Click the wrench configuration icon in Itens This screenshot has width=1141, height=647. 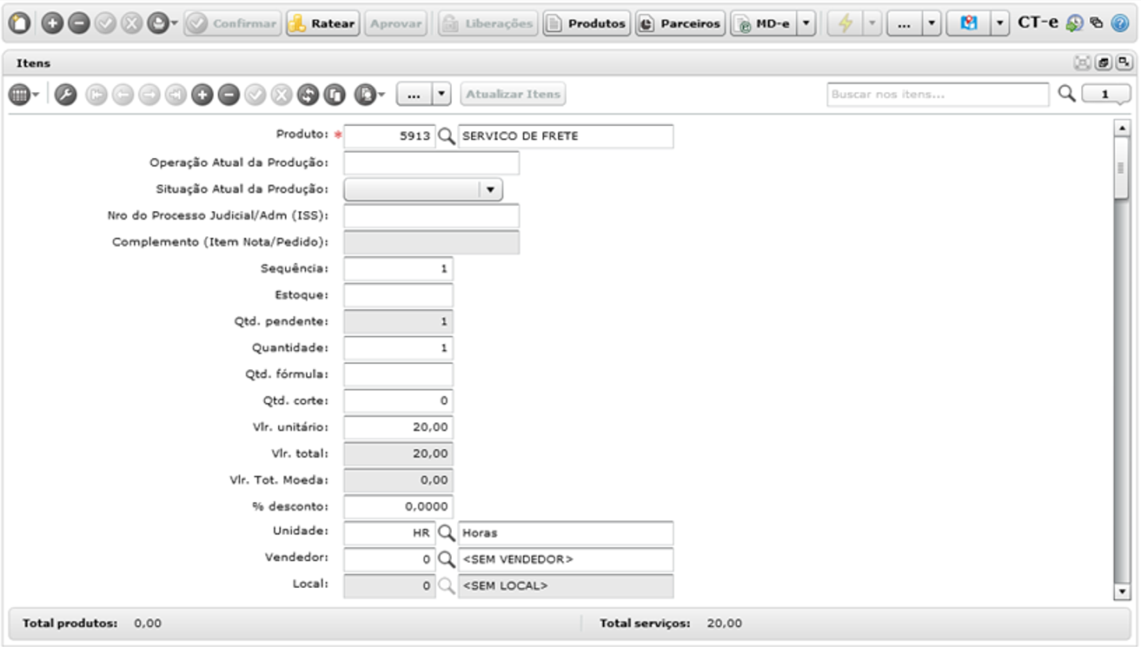[x=65, y=94]
